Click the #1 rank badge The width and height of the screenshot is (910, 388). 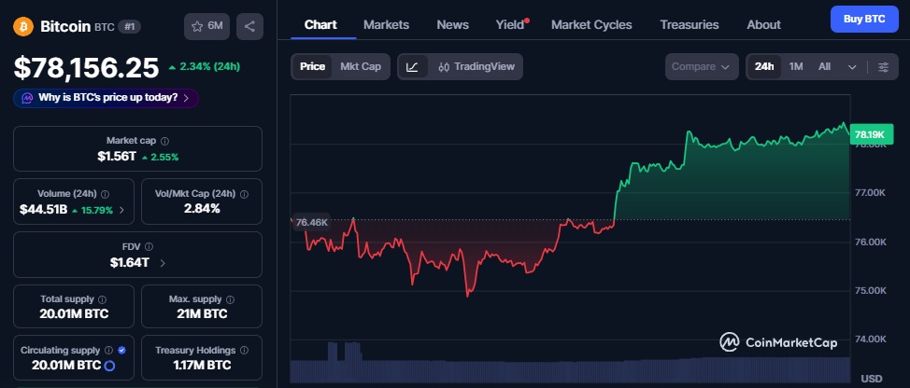click(130, 27)
